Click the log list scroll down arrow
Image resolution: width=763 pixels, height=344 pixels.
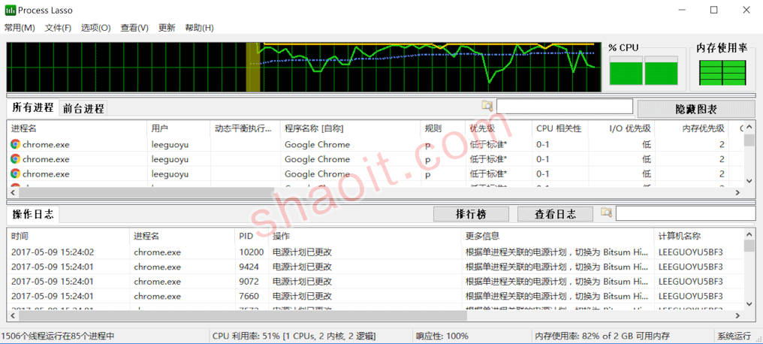tap(749, 303)
